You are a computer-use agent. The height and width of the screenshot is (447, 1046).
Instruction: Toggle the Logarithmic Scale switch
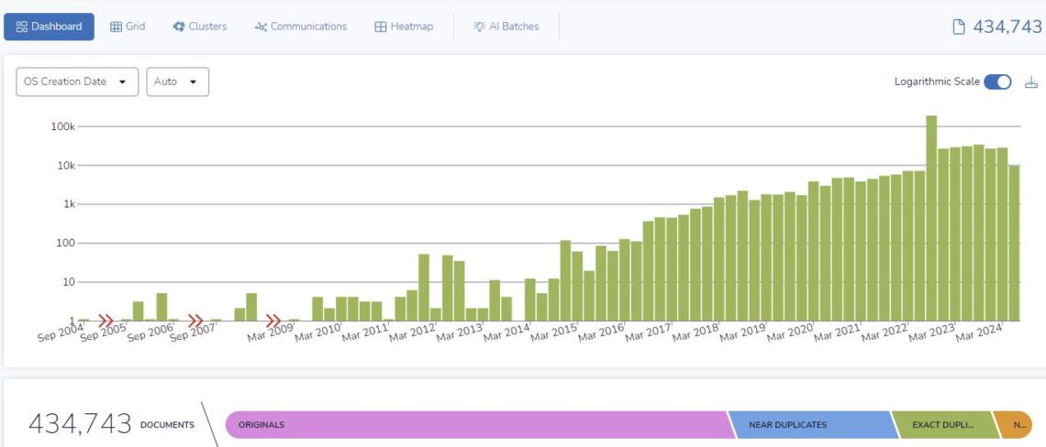pyautogui.click(x=996, y=82)
